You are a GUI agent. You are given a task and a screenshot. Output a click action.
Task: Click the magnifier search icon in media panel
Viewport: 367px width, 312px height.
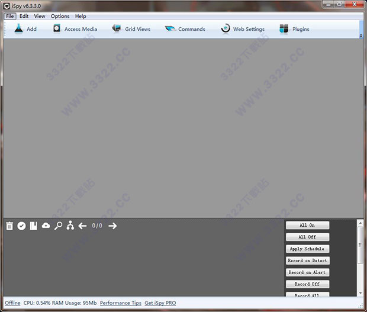[58, 226]
